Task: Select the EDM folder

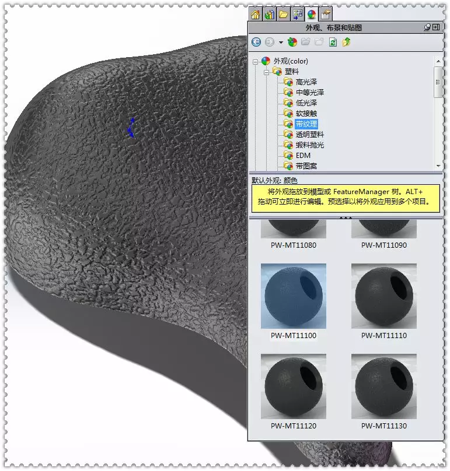Action: tap(303, 156)
